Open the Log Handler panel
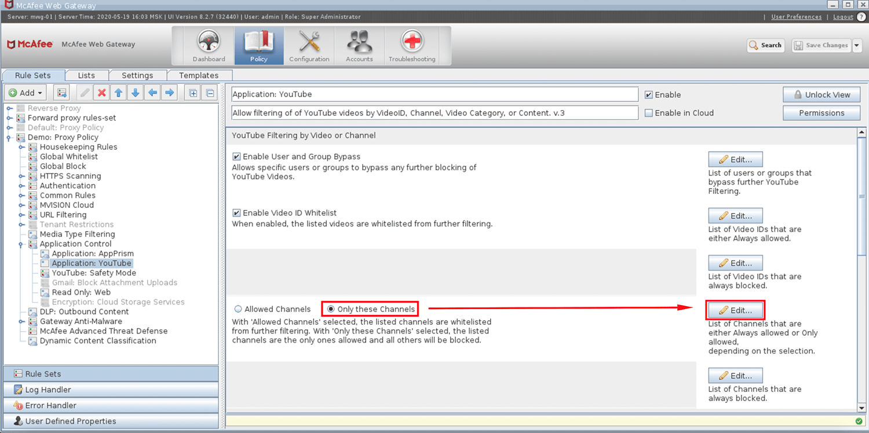Image resolution: width=869 pixels, height=433 pixels. pyautogui.click(x=111, y=390)
